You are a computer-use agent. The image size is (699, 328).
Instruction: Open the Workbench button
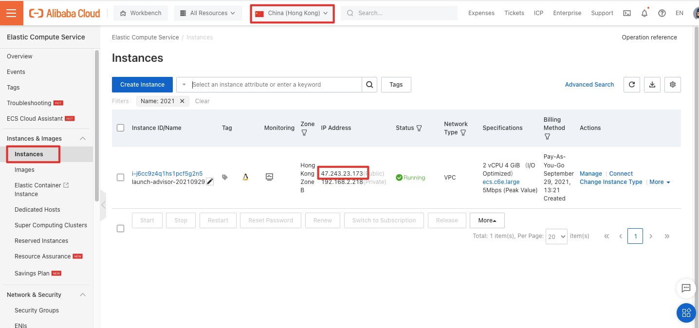tap(141, 13)
